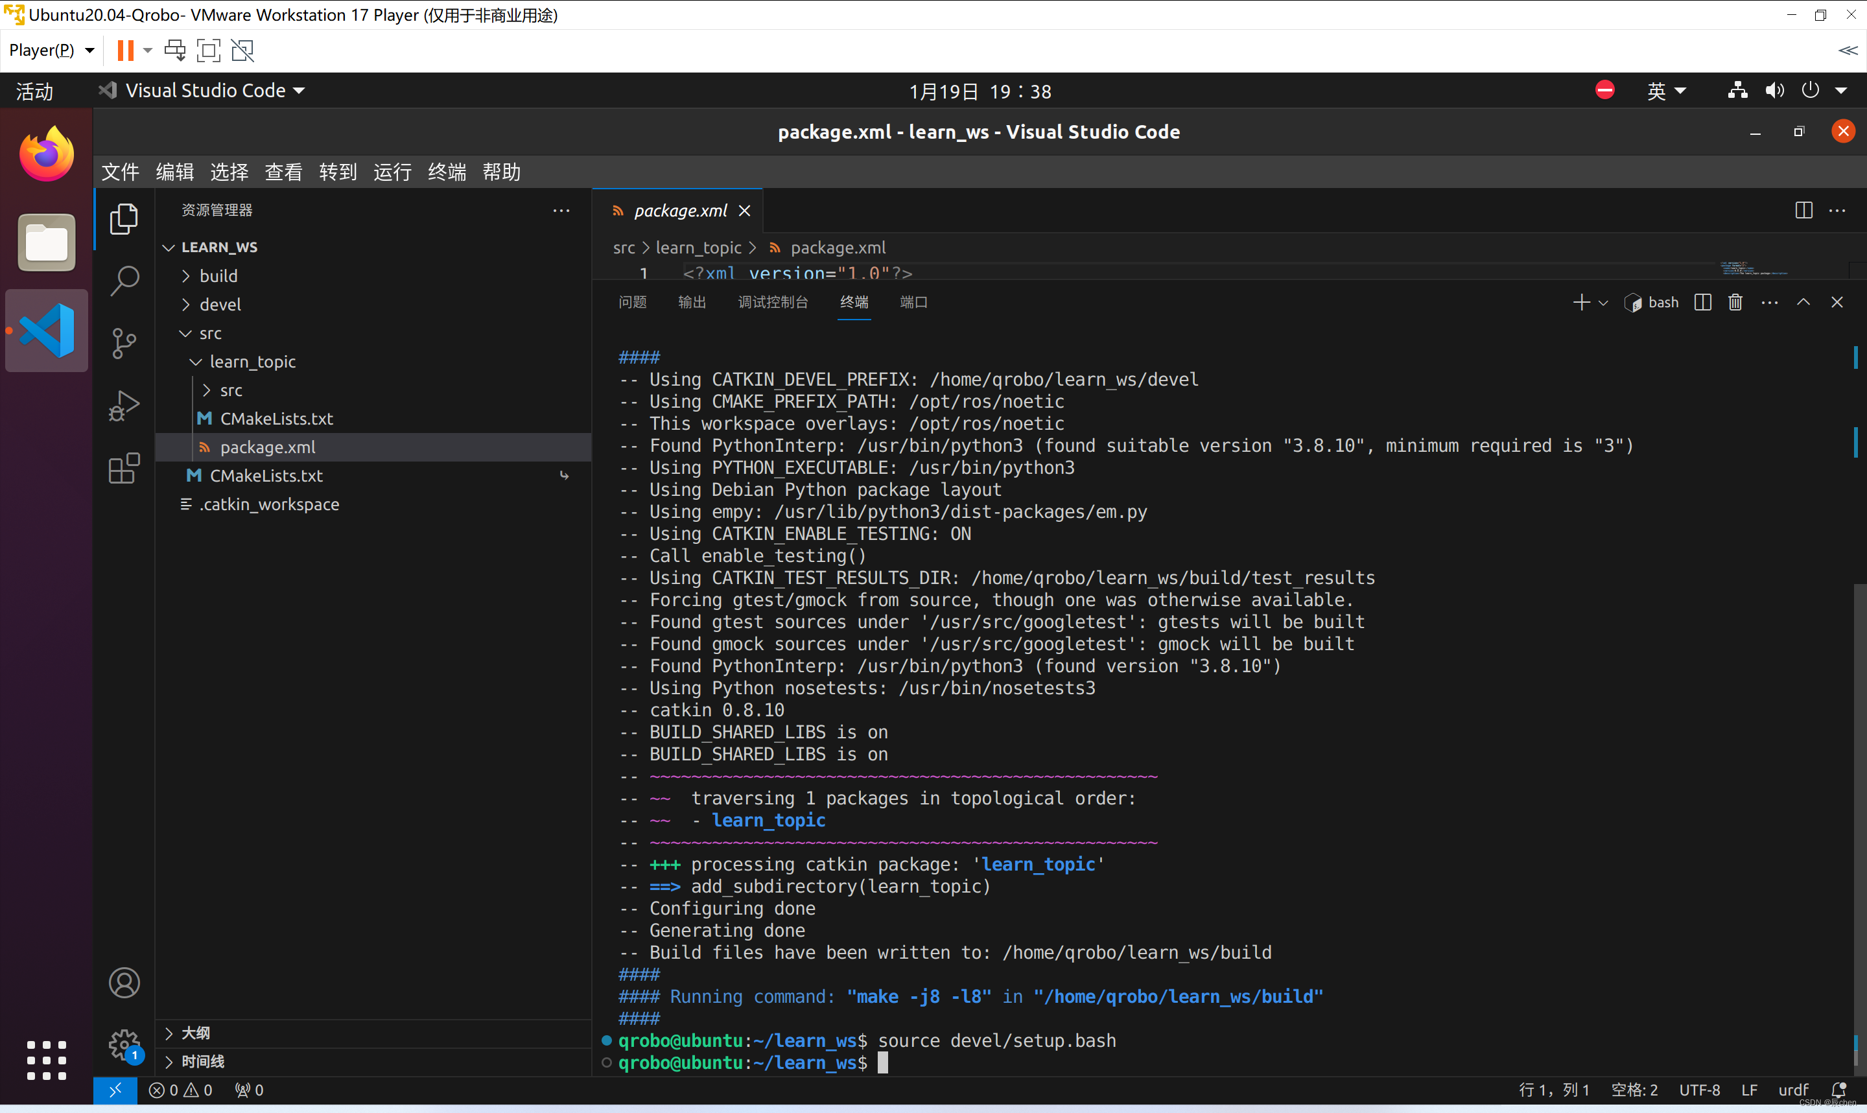This screenshot has width=1867, height=1113.
Task: Open the Source Control view
Action: click(124, 344)
